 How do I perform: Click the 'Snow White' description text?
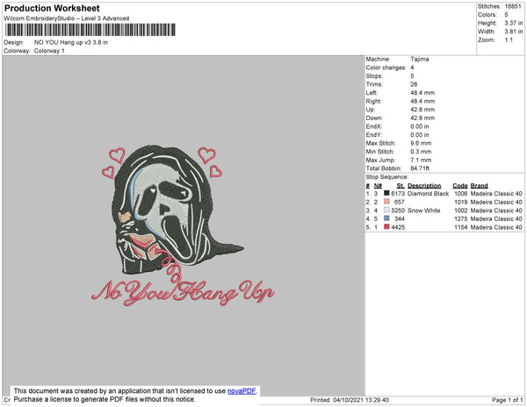pyautogui.click(x=424, y=211)
